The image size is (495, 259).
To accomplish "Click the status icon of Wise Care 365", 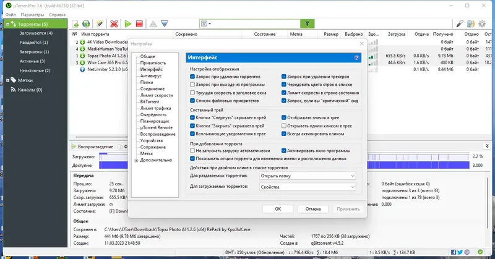I will [x=82, y=62].
